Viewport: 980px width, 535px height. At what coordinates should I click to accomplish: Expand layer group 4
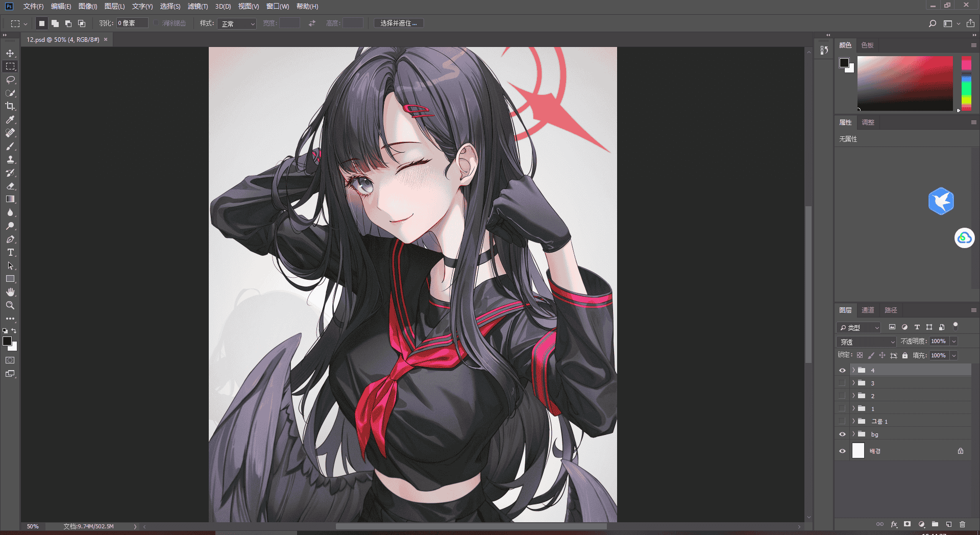[853, 370]
